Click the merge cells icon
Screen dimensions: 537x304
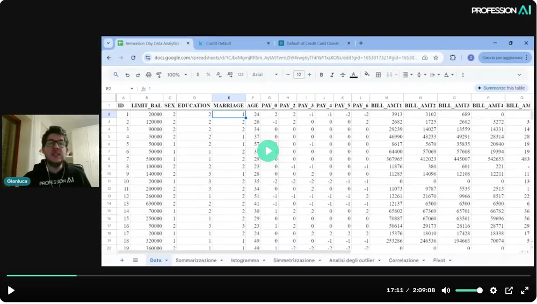pos(389,75)
